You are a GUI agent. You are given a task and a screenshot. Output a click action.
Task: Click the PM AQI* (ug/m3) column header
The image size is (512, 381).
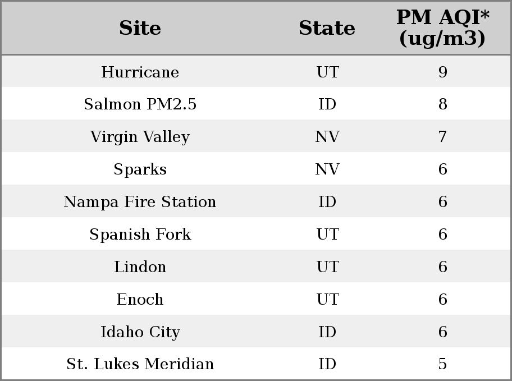pos(443,28)
